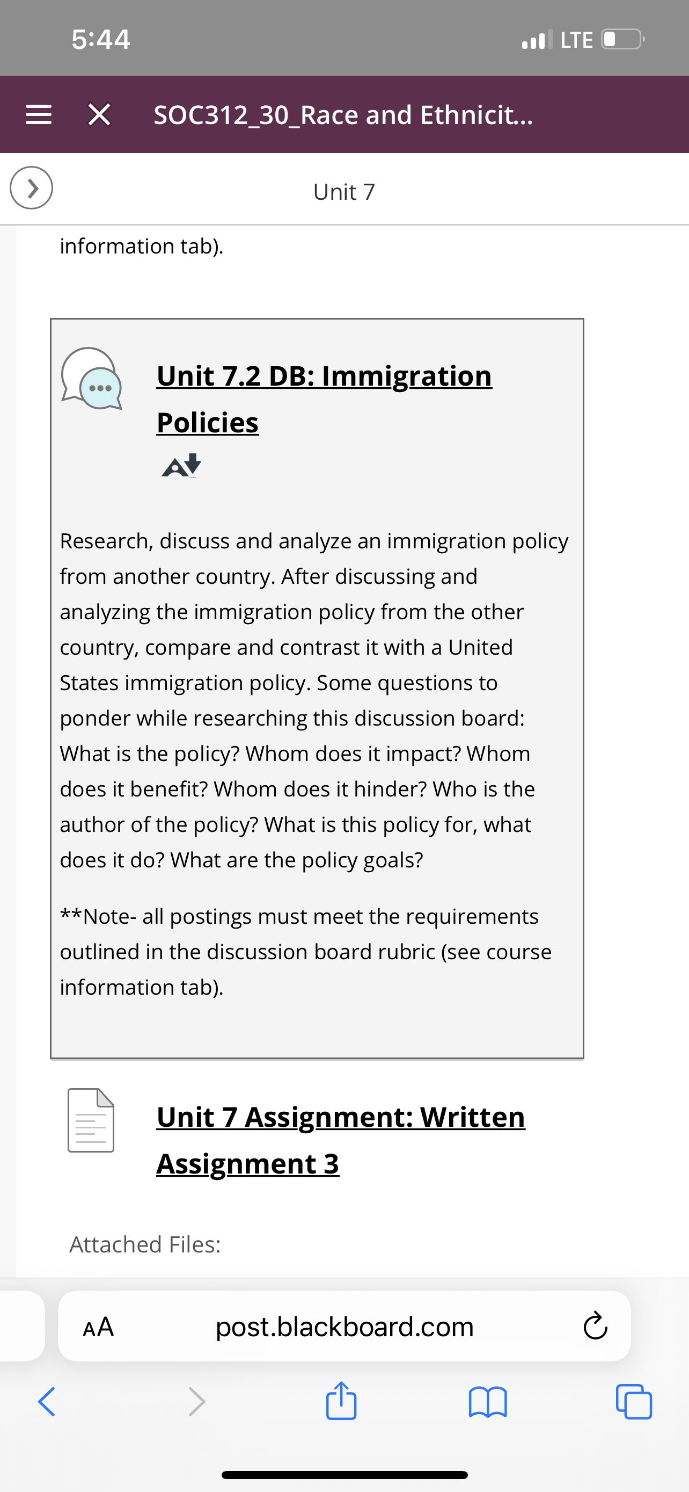Screen dimensions: 689x1492
Task: Open Safari AA text size menu
Action: 98,1327
